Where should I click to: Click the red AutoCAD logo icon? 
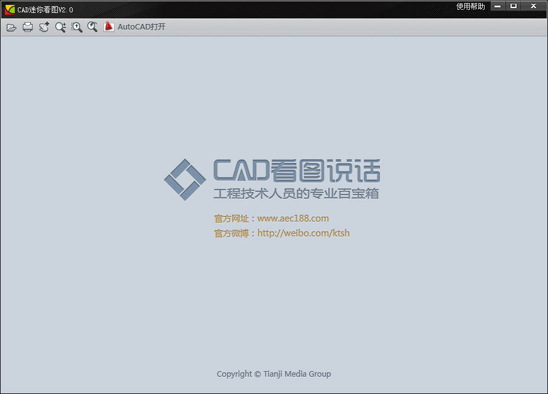click(x=109, y=26)
